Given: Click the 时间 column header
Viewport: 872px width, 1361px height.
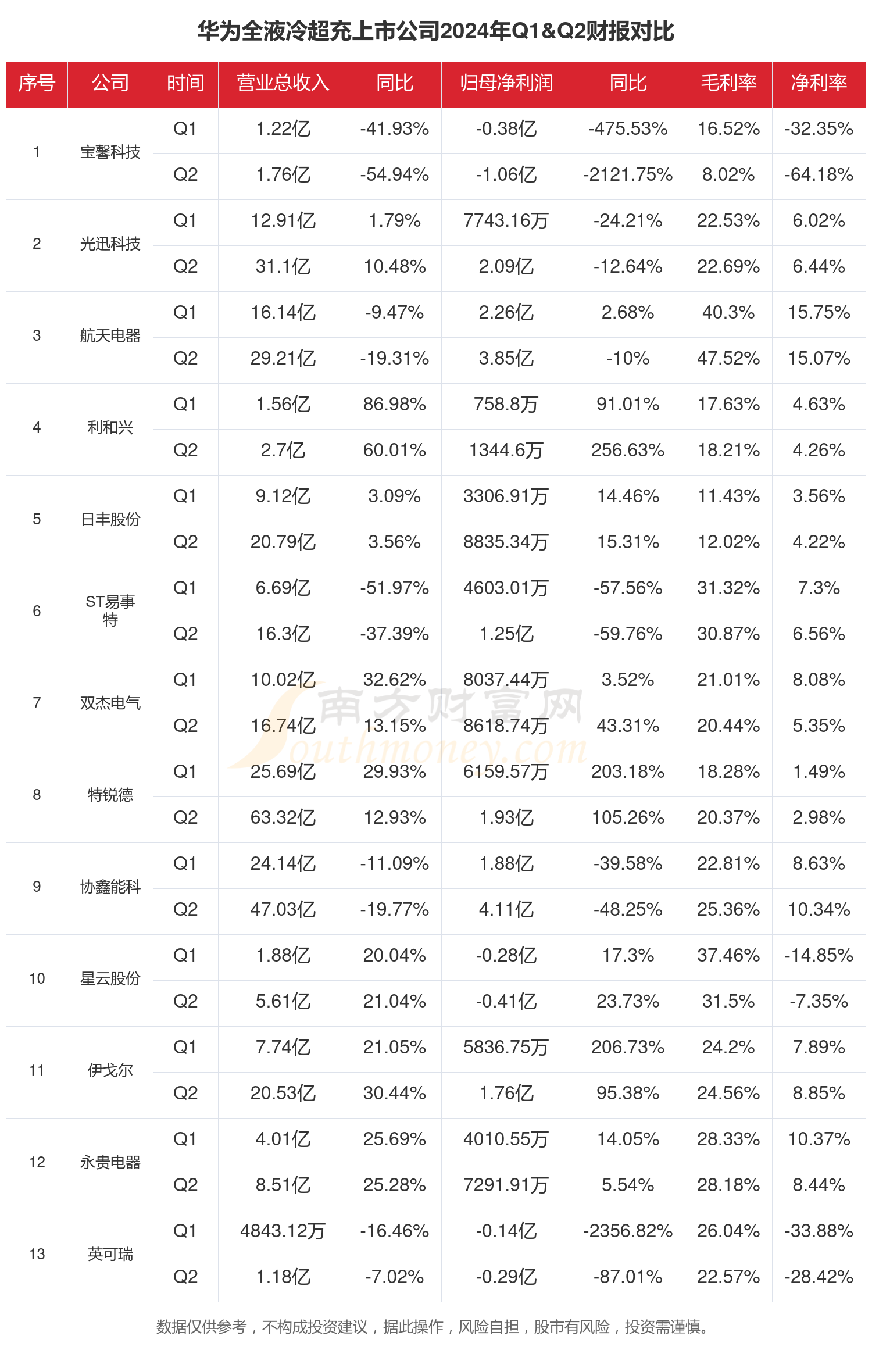Looking at the screenshot, I should [185, 83].
